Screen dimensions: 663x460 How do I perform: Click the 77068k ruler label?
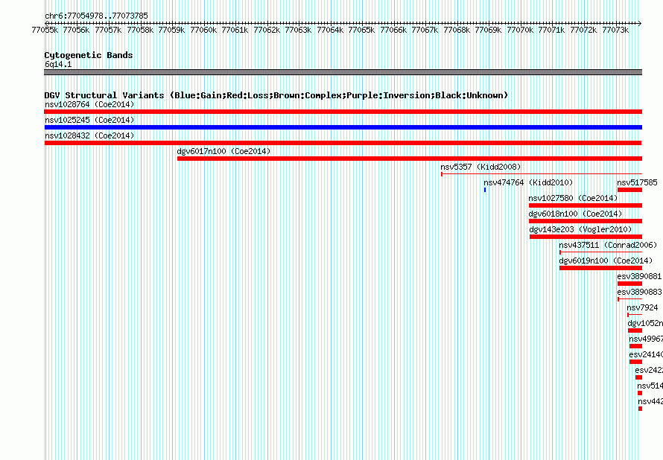click(457, 31)
